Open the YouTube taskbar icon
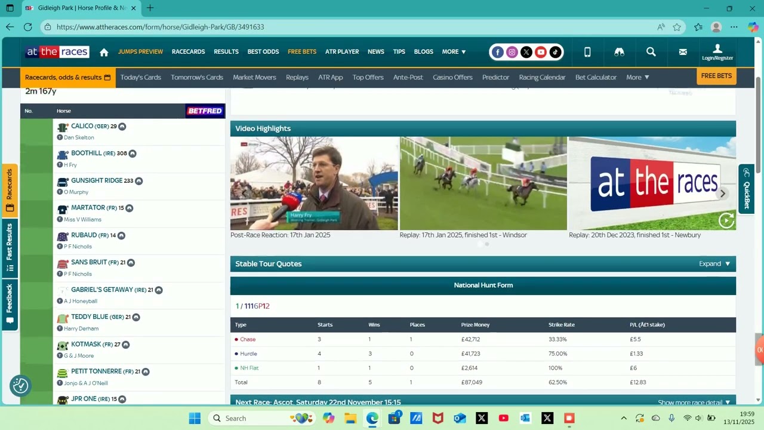Screen dimensions: 764x430 (x=503, y=418)
